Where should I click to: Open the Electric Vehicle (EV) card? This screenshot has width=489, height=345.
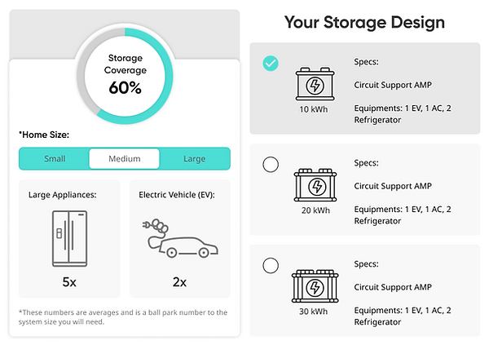(180, 238)
